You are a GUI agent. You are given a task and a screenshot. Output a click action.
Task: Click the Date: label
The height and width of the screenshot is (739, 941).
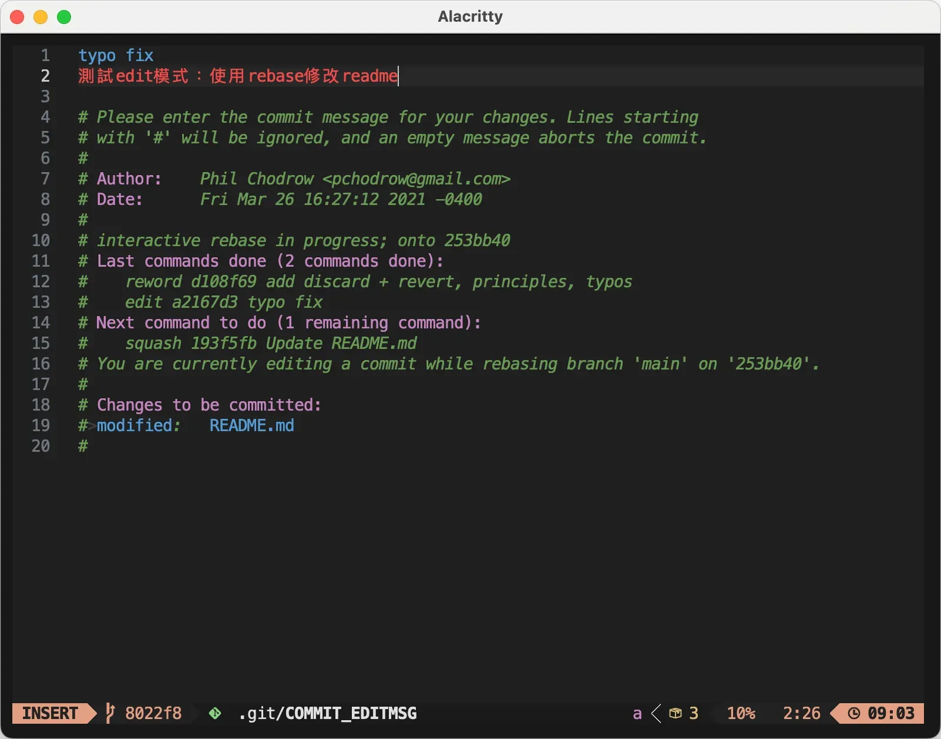pyautogui.click(x=120, y=199)
